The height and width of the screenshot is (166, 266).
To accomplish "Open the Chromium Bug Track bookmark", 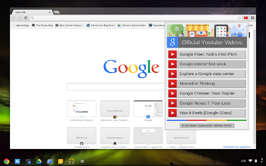I will 101,25.
